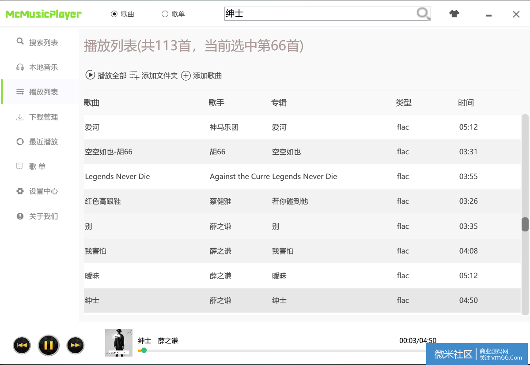Viewport: 530px width, 365px height.
Task: Click the McMusicPlayer logo
Action: (43, 14)
